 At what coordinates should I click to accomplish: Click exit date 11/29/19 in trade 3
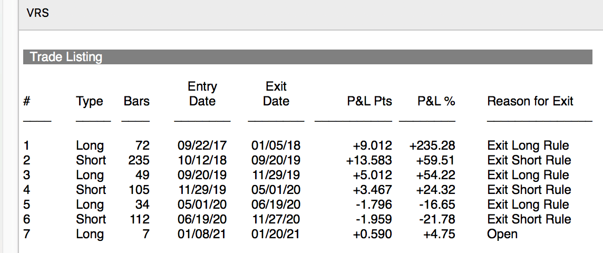pos(276,175)
